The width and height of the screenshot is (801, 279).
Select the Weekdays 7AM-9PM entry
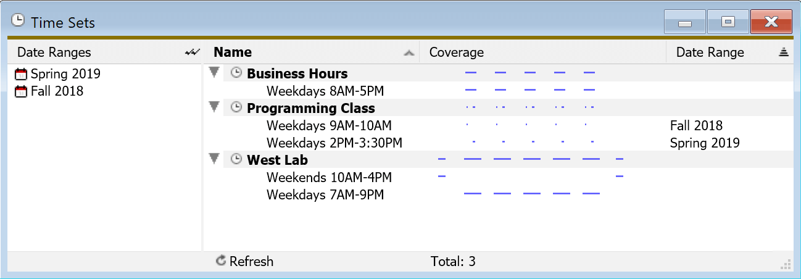click(x=325, y=195)
